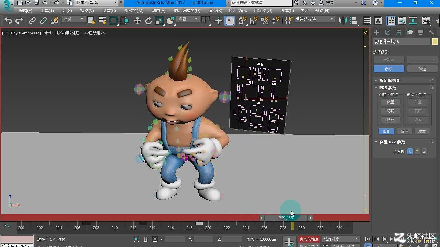Viewport: 440px width, 247px height.
Task: Click Select and Manipulate crosshair icon
Action: pos(219,21)
